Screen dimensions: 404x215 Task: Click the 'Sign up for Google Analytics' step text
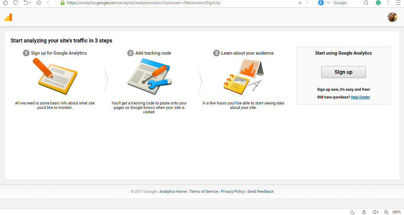click(x=59, y=53)
